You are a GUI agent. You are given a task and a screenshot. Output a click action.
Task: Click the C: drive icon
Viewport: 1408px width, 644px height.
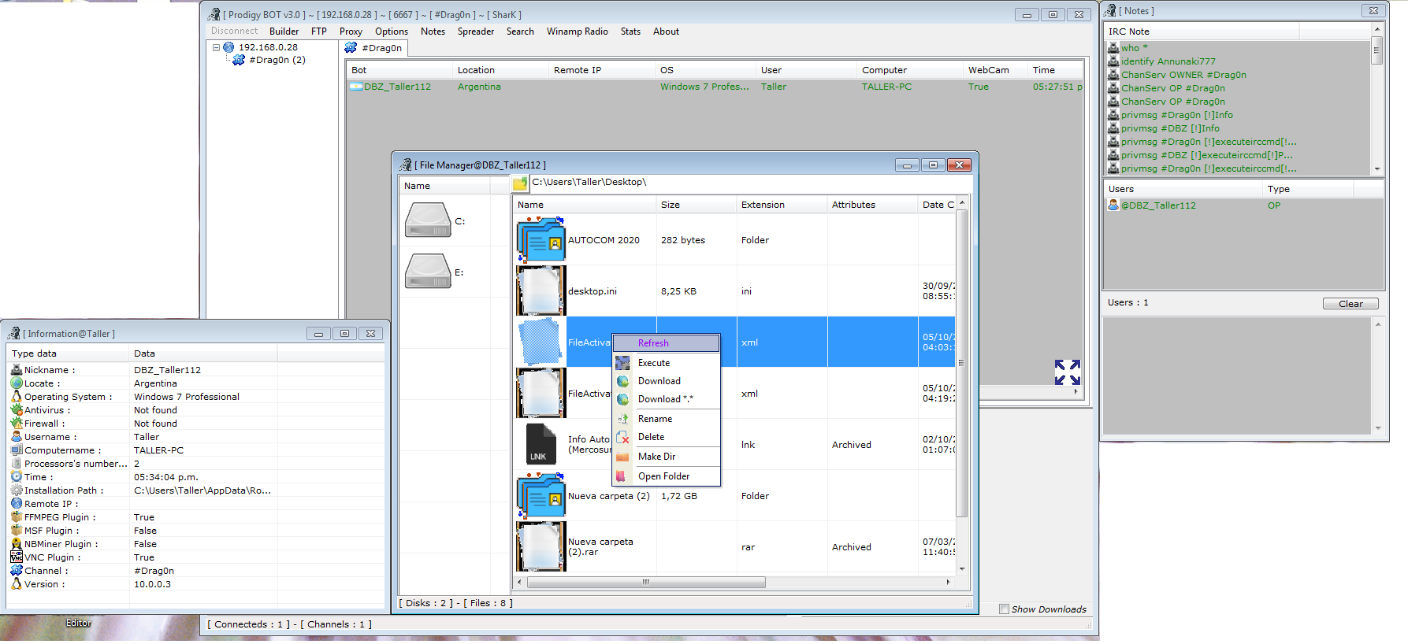click(x=428, y=220)
